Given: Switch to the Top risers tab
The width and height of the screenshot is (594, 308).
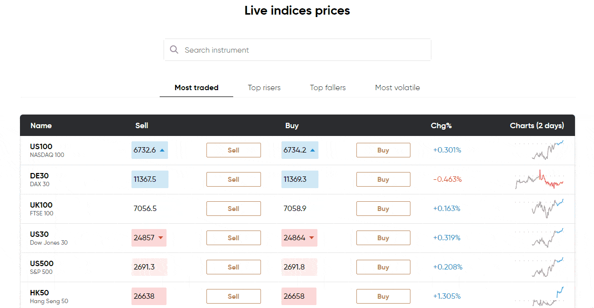Looking at the screenshot, I should click(264, 88).
